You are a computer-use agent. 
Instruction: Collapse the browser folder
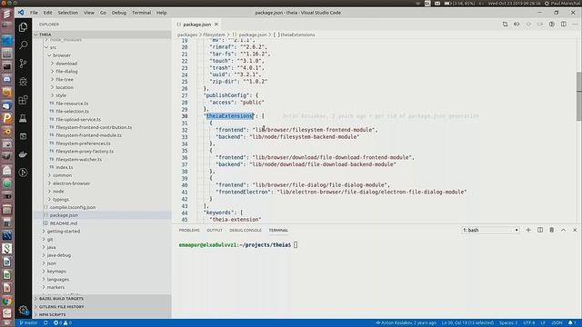click(62, 55)
